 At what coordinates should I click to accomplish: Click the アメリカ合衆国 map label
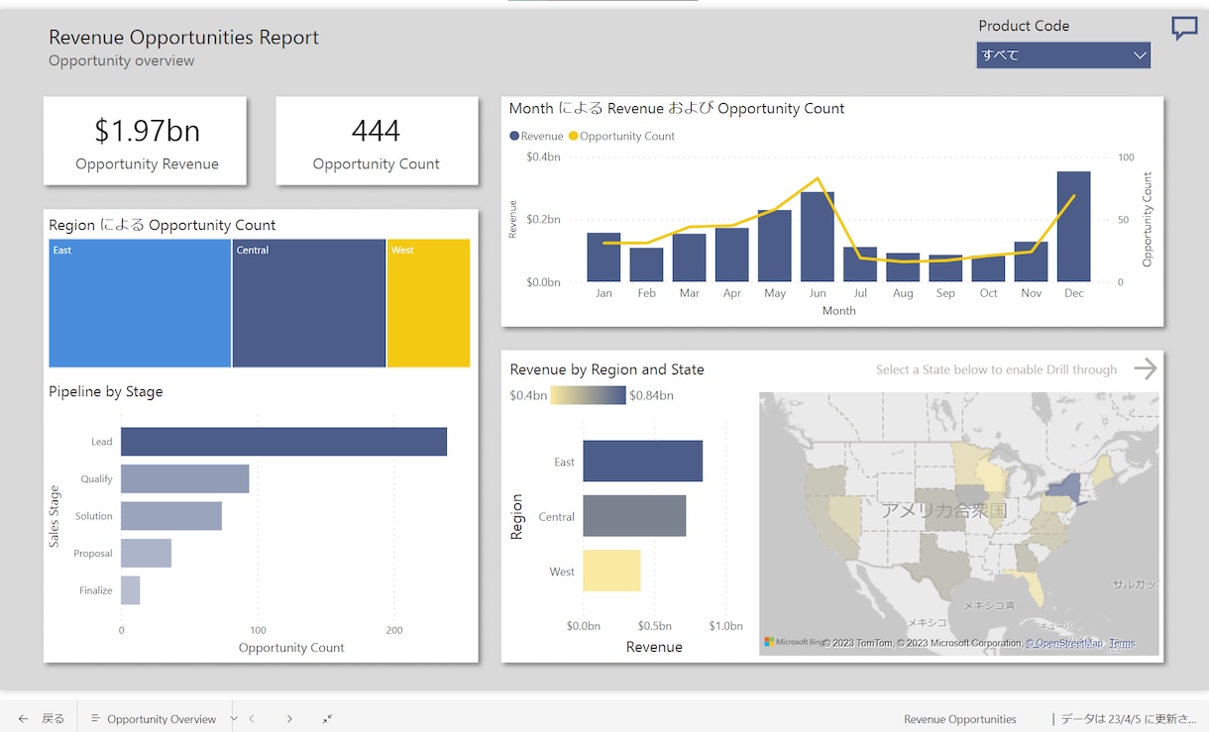(943, 511)
